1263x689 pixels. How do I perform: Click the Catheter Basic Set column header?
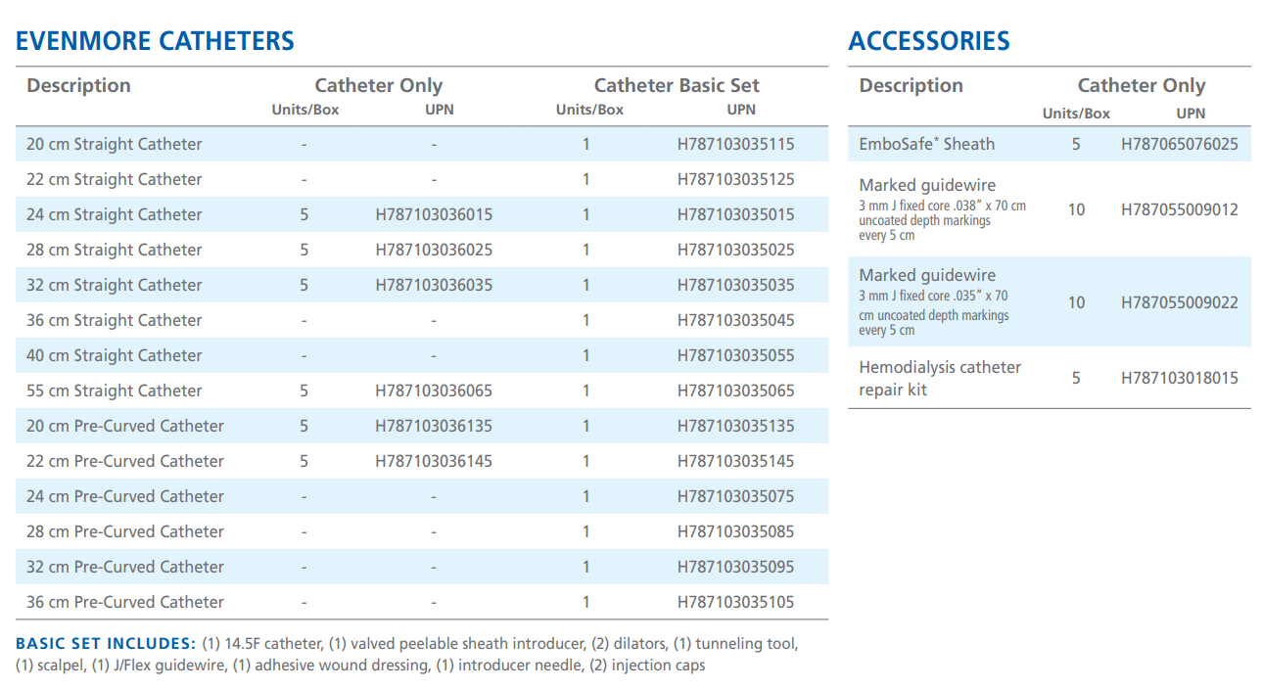tap(677, 85)
